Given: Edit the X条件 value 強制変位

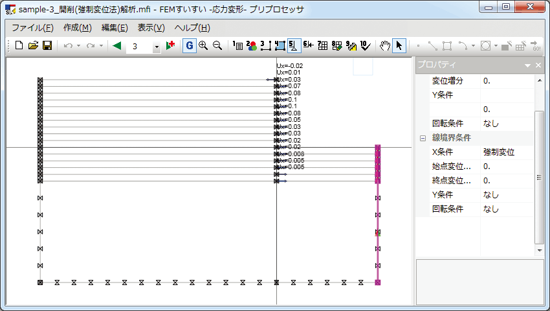Looking at the screenshot, I should [x=507, y=152].
